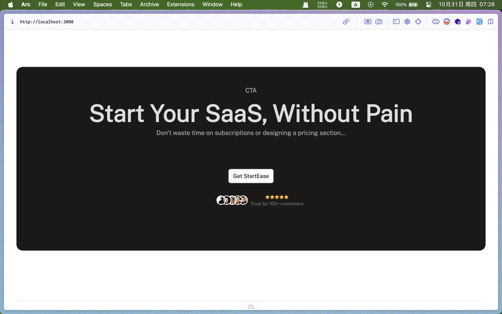Open the View menu
Viewport: 502px width, 314px height.
[x=79, y=5]
